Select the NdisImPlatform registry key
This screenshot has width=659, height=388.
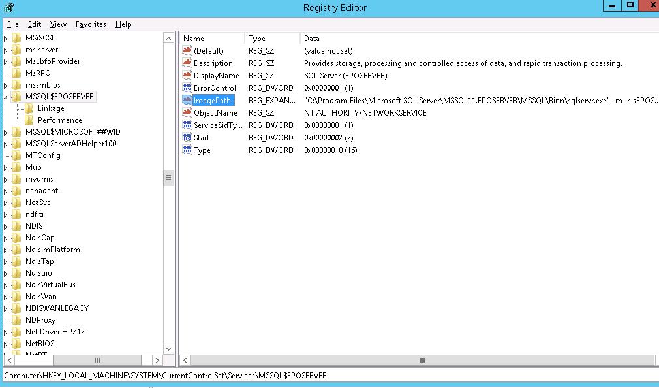[x=53, y=250]
